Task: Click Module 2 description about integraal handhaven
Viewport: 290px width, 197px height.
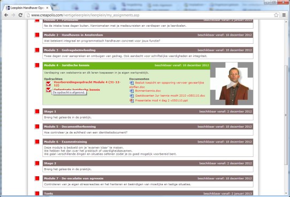Action: [102, 41]
